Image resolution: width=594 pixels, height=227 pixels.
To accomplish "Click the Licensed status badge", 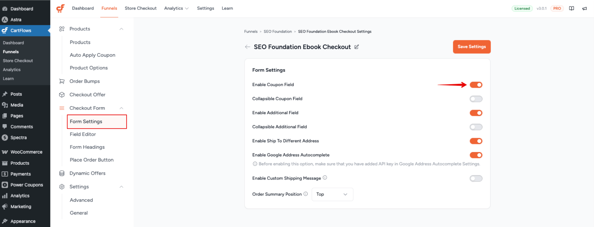I will (x=522, y=8).
